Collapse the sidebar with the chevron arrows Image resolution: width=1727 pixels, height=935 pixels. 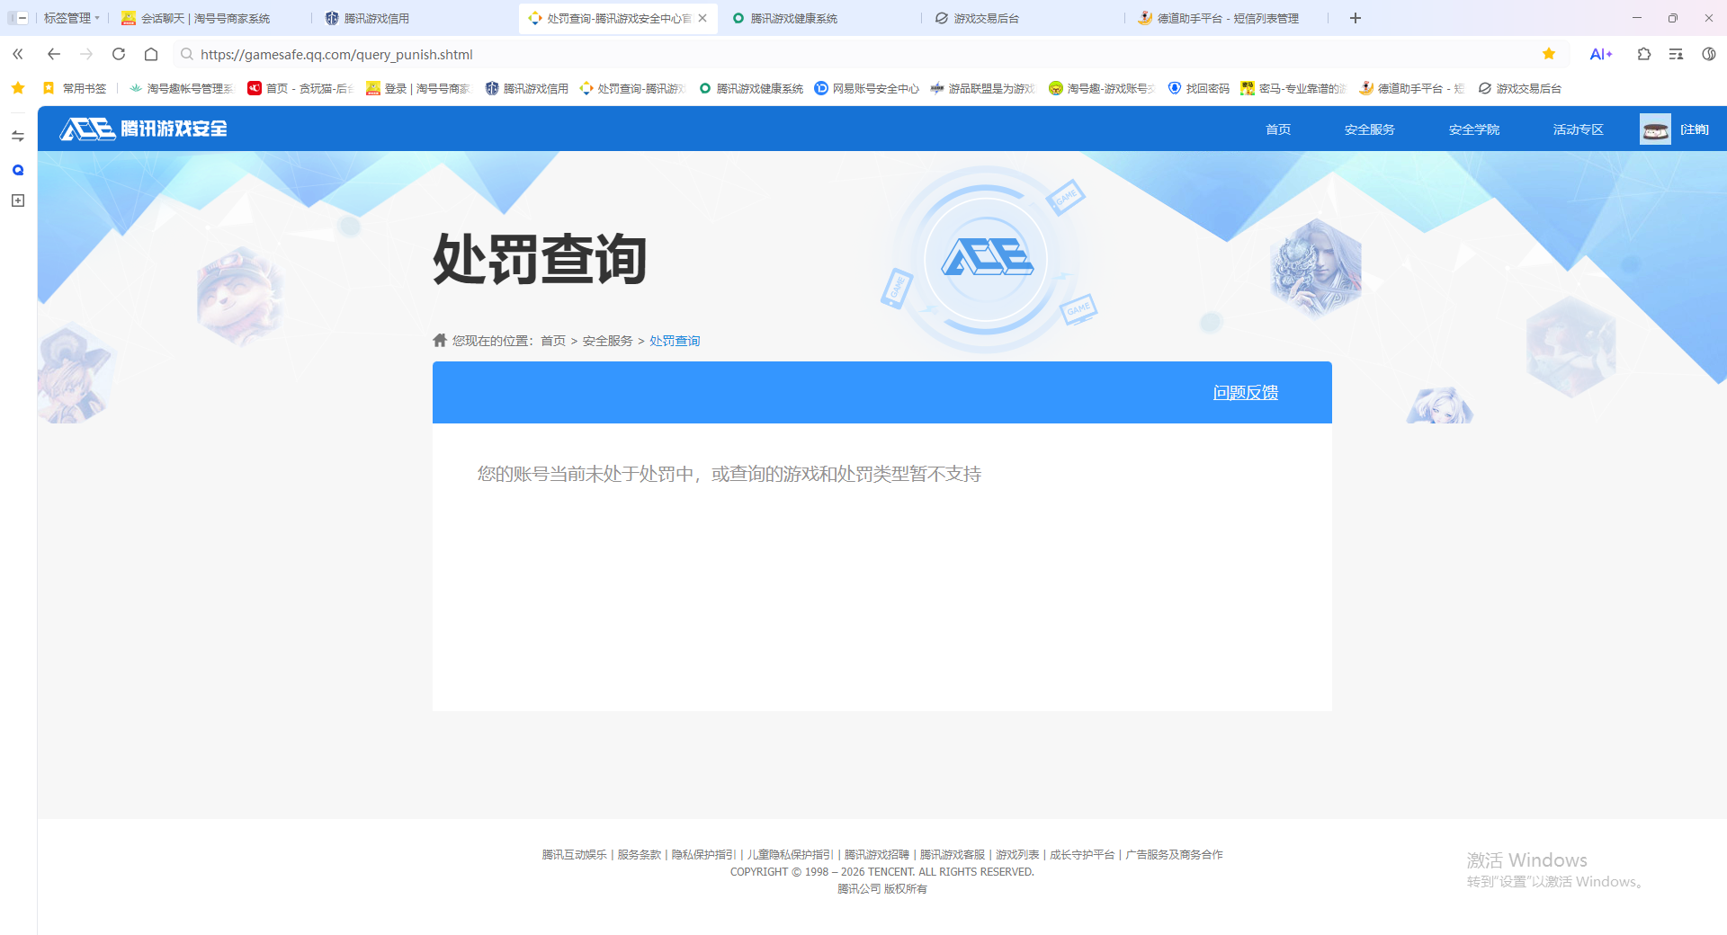17,54
